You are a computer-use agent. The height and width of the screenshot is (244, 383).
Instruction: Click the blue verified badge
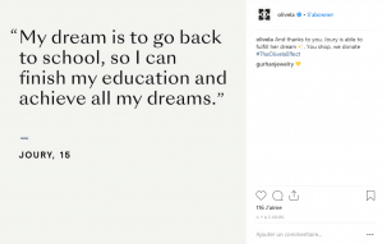[x=299, y=14]
